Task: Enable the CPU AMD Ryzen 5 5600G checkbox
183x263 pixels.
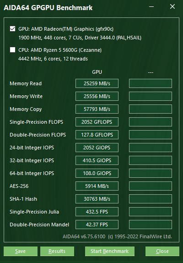Action: tap(12, 49)
